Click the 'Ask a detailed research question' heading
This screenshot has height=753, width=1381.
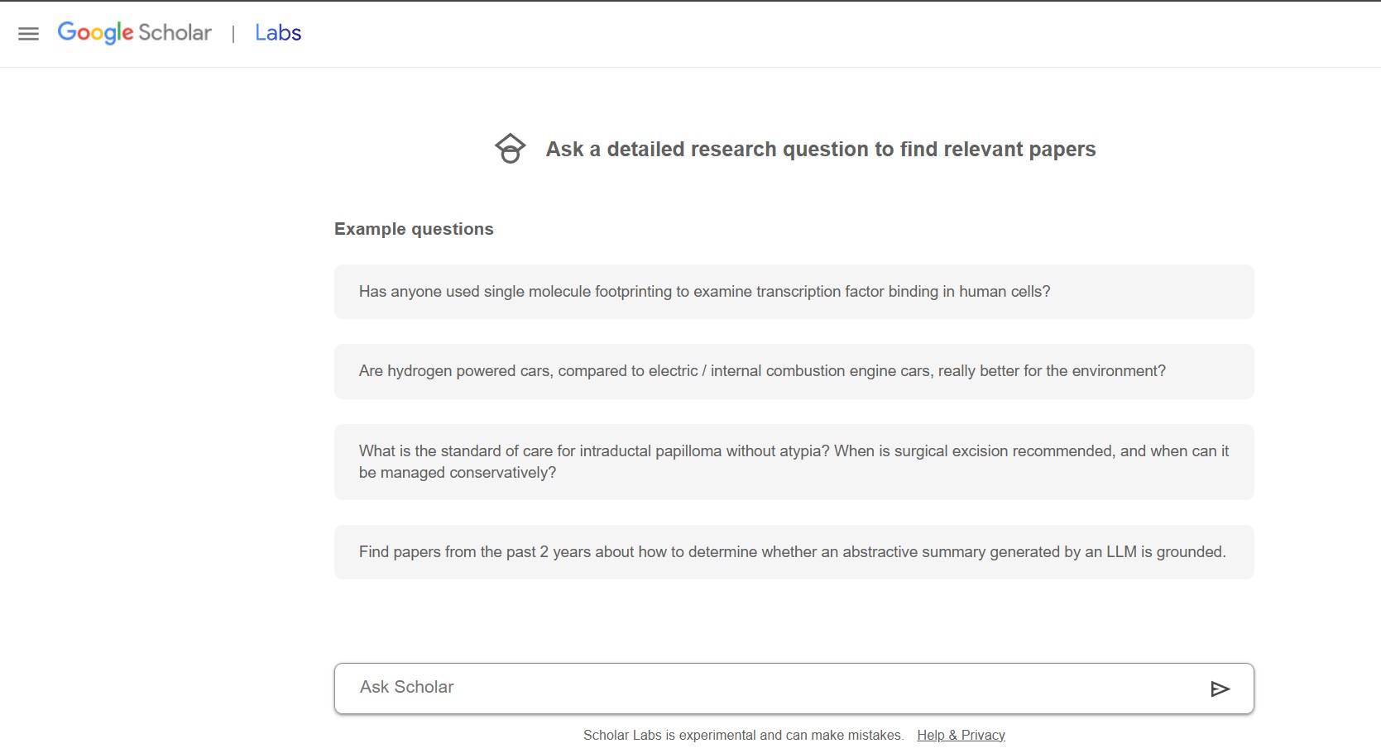coord(820,150)
